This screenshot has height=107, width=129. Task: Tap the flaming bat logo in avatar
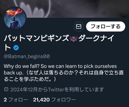(15, 12)
